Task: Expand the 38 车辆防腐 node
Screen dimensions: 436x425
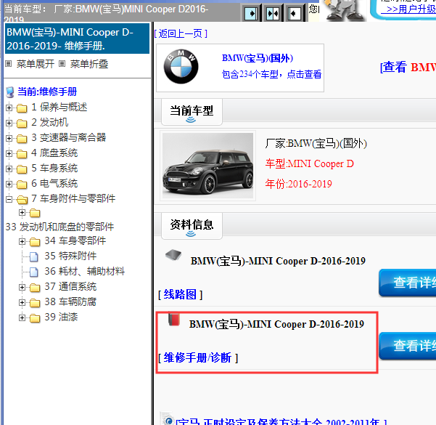Action: pyautogui.click(x=22, y=303)
